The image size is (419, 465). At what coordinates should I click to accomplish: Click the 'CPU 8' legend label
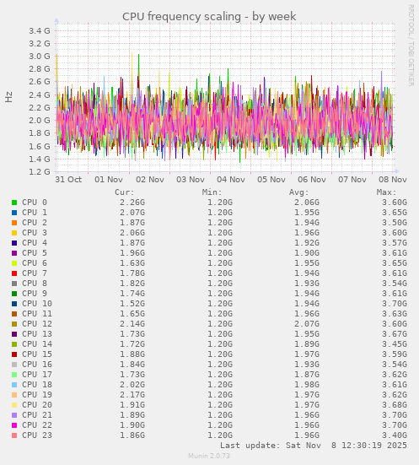(x=35, y=284)
